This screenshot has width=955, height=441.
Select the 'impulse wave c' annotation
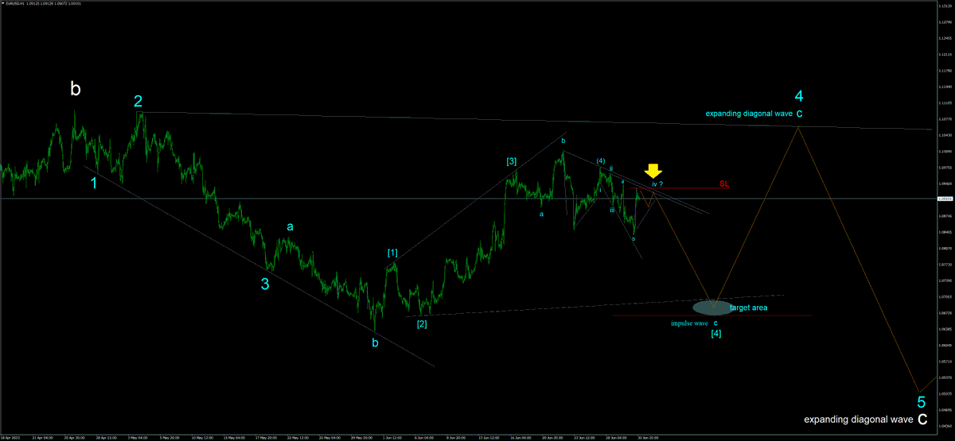694,323
